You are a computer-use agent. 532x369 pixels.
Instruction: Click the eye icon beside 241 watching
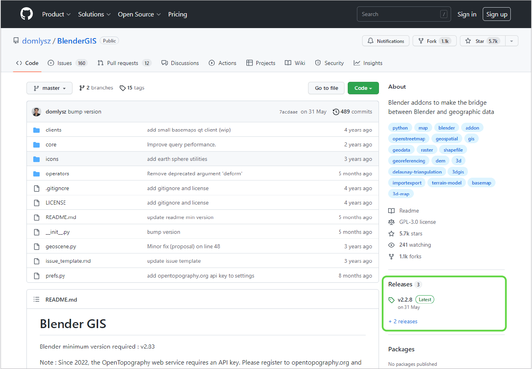391,245
